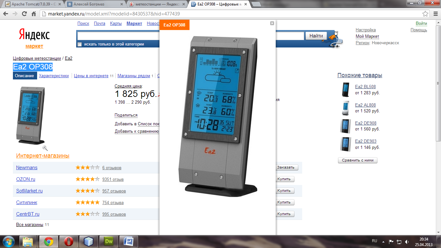Open Microsoft Word from taskbar
This screenshot has width=441, height=248.
pyautogui.click(x=128, y=241)
